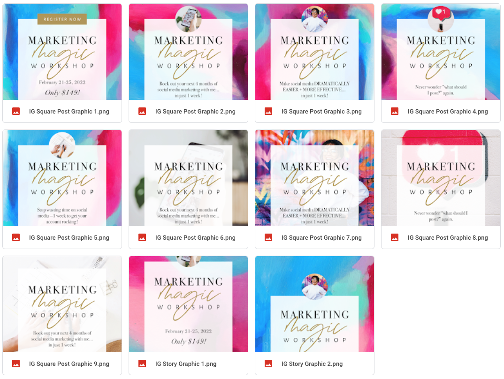The image size is (504, 379).
Task: Select the IG Square Post Graphic 7 thumbnail preview
Action: point(314,178)
